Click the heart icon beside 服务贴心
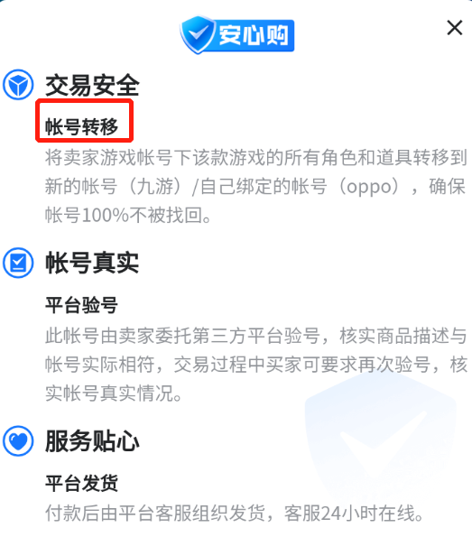The height and width of the screenshot is (537, 472). tap(18, 440)
